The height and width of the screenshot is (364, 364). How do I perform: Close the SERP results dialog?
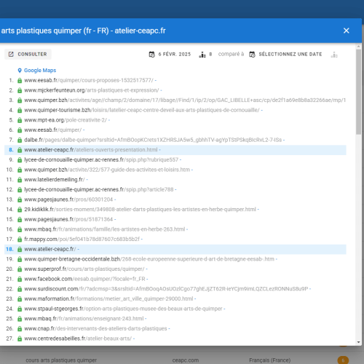pos(347,31)
